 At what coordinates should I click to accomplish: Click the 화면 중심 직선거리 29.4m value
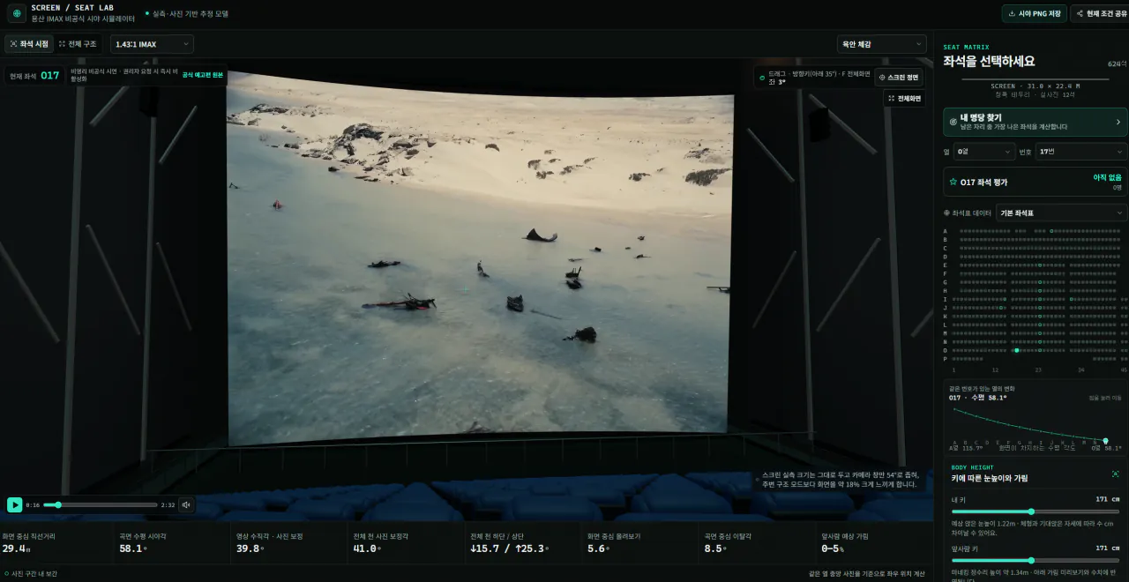(18, 548)
